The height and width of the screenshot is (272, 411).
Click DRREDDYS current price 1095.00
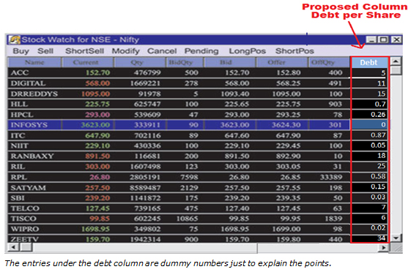point(95,94)
